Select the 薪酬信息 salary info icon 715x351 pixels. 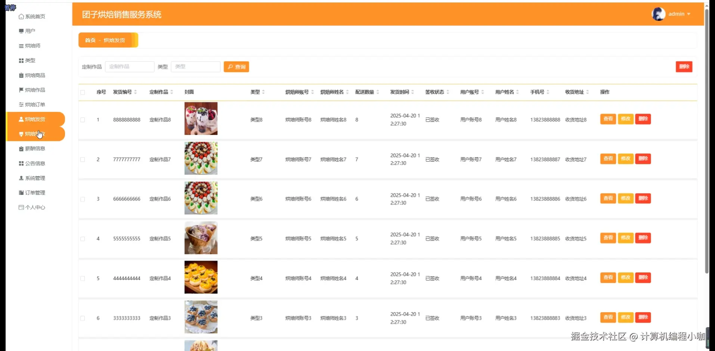[x=21, y=148]
